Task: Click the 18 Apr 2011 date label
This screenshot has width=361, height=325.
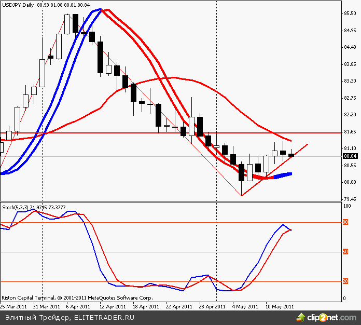Action: pyautogui.click(x=146, y=306)
